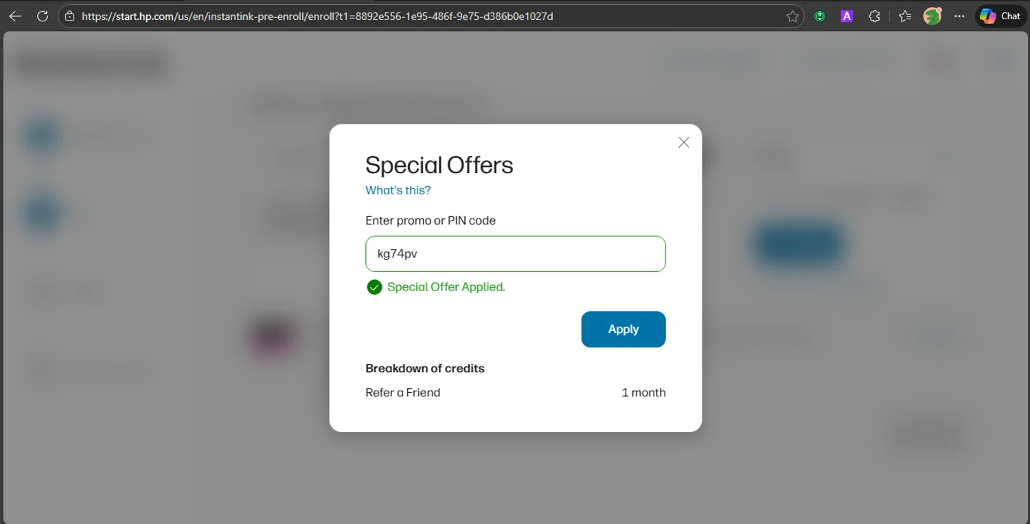Open Copilot Chat sidebar
1030x524 pixels.
tap(1000, 16)
